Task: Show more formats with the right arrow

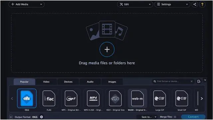Action: click(202, 99)
